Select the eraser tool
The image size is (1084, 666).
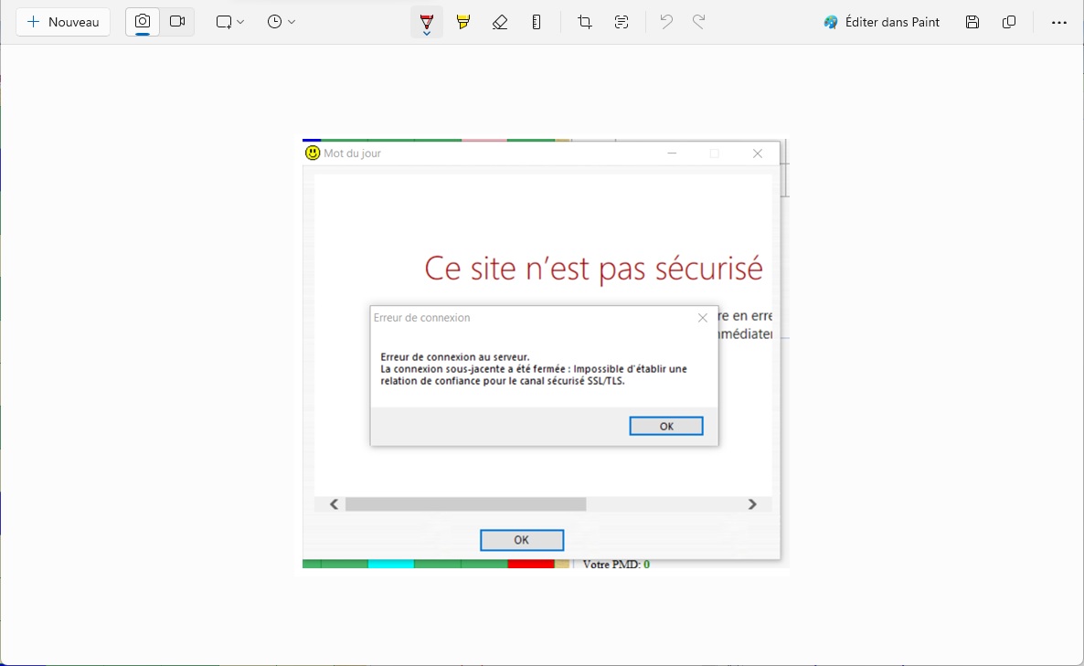500,22
